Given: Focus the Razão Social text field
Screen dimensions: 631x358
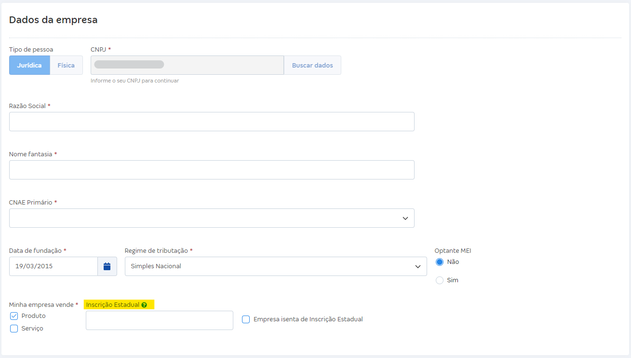Looking at the screenshot, I should point(212,122).
